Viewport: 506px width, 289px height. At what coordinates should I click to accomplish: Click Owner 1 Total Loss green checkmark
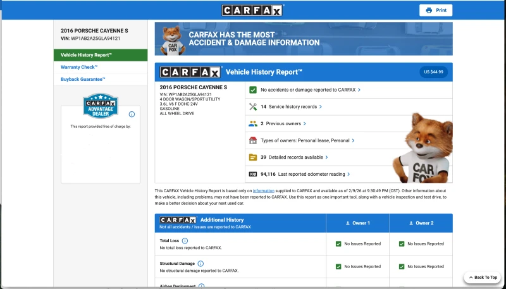338,243
